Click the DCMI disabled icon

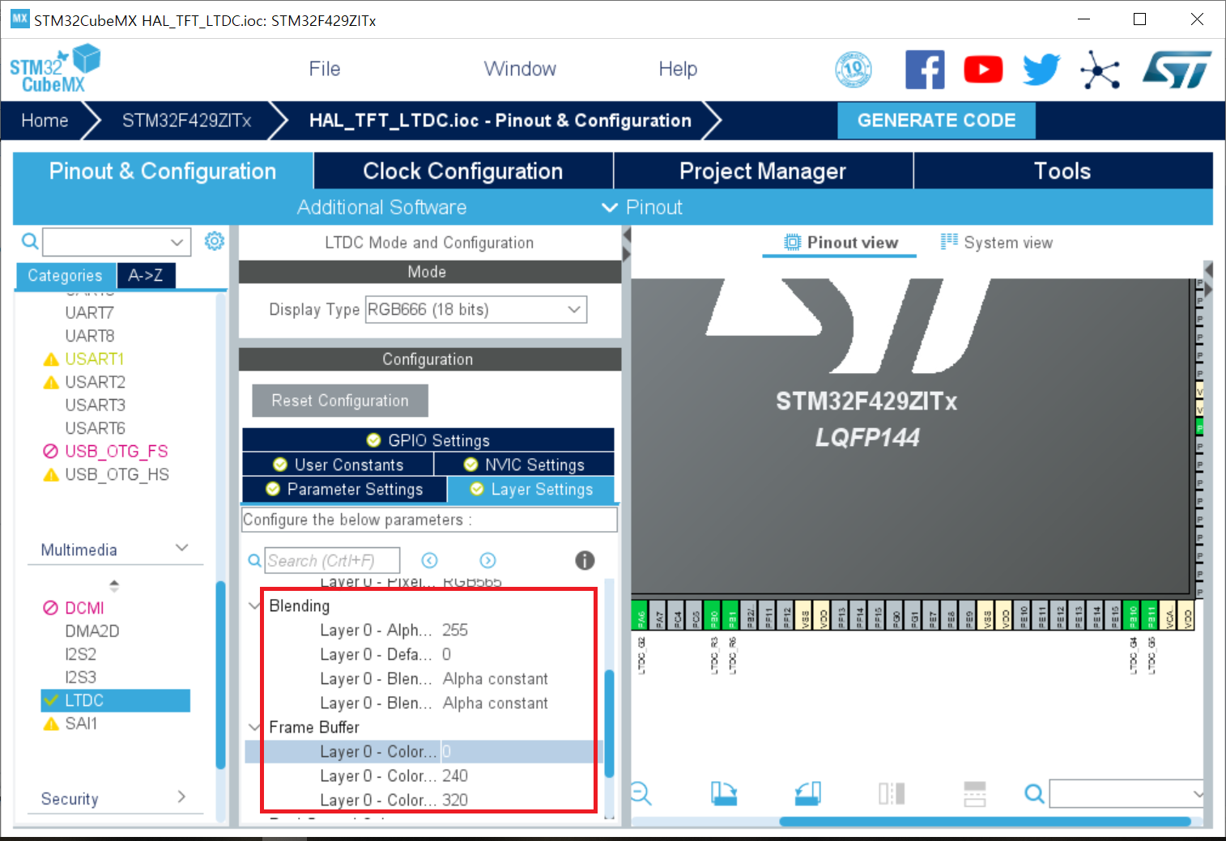[51, 608]
